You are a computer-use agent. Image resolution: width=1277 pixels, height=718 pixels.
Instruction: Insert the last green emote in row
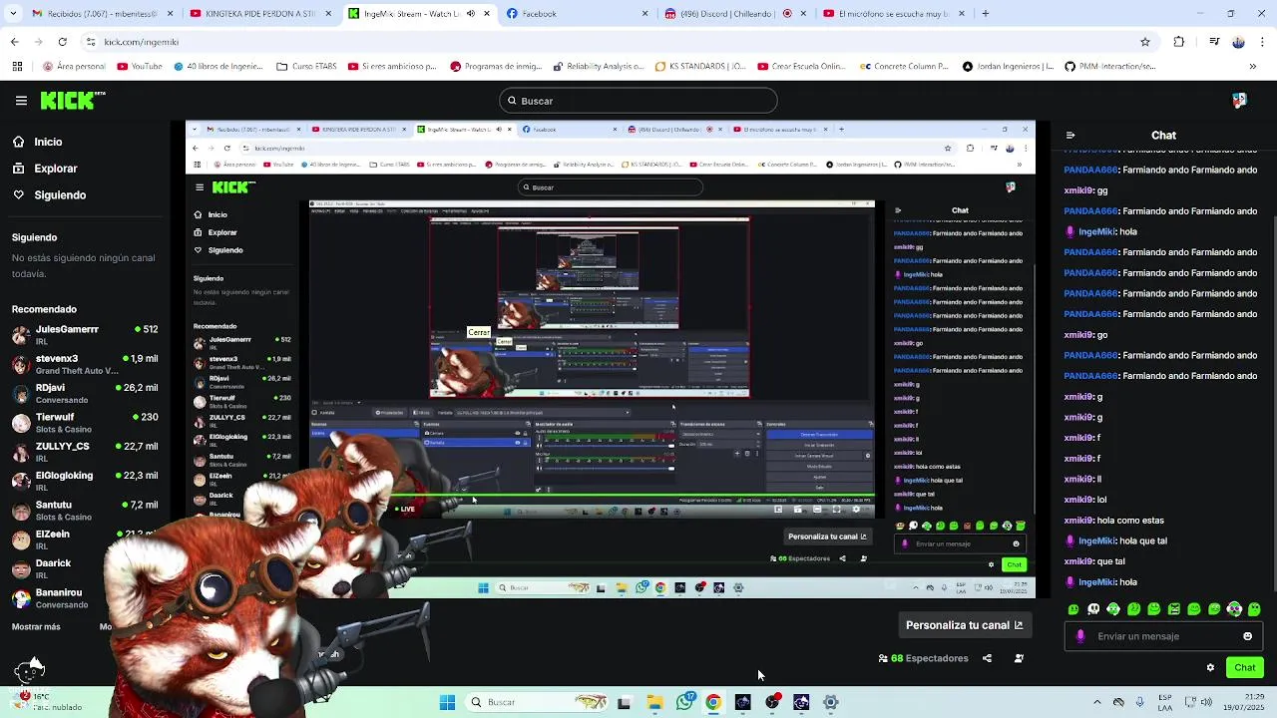pos(1254,609)
